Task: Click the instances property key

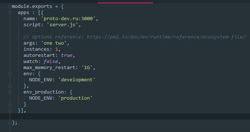Action: coord(36,49)
